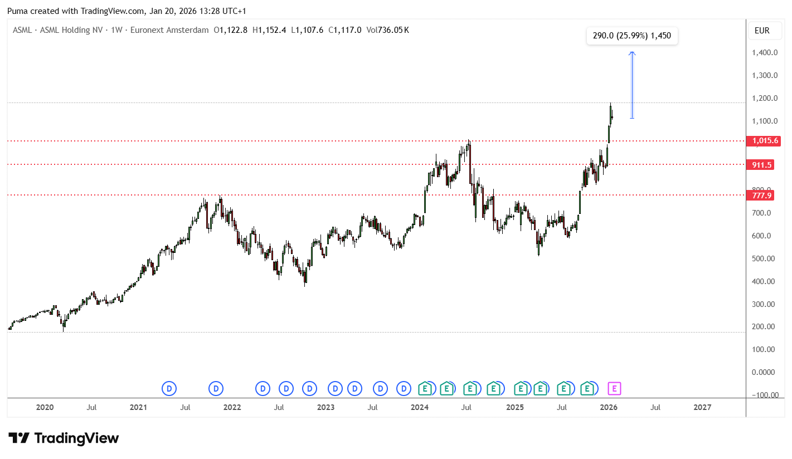Viewport: 792px width, 459px height.
Task: Click the 1,200.0 price axis label
Action: coord(765,98)
